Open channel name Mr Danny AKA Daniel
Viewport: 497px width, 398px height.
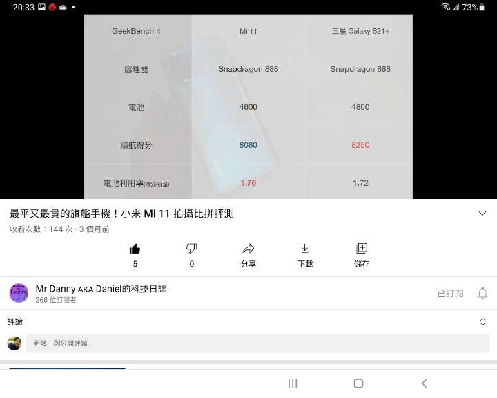[x=101, y=289]
